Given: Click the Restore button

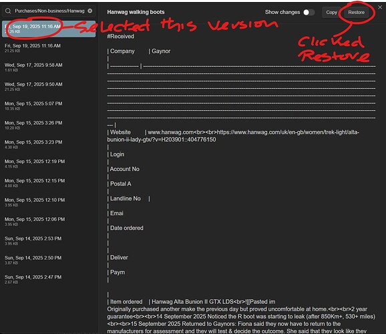Looking at the screenshot, I should tap(356, 12).
